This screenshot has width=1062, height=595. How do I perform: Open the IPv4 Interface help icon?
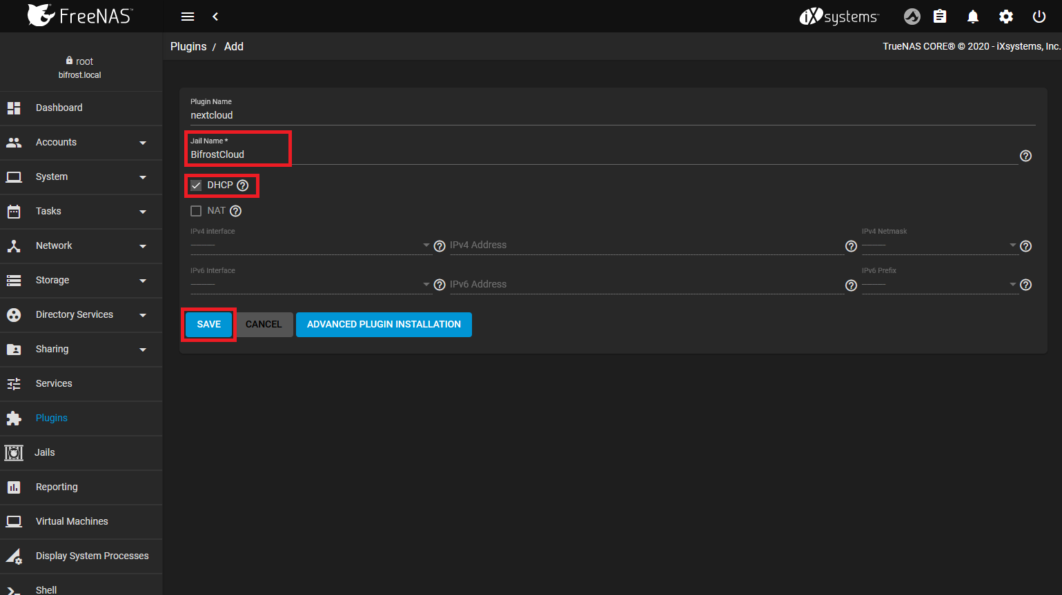click(440, 246)
